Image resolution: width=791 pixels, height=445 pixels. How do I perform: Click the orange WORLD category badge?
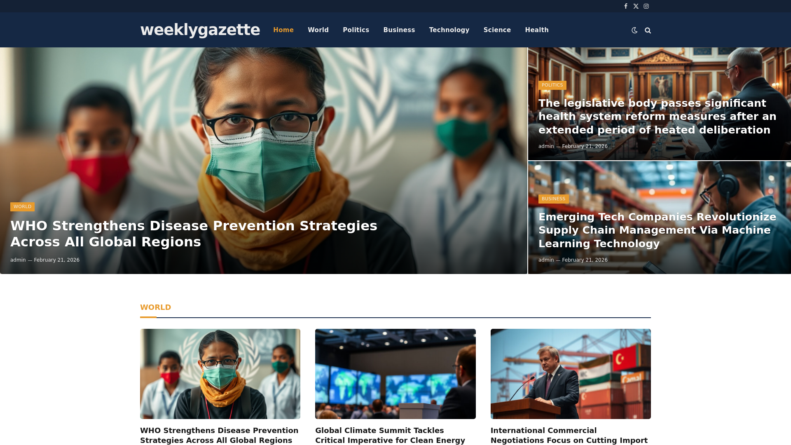coord(22,207)
